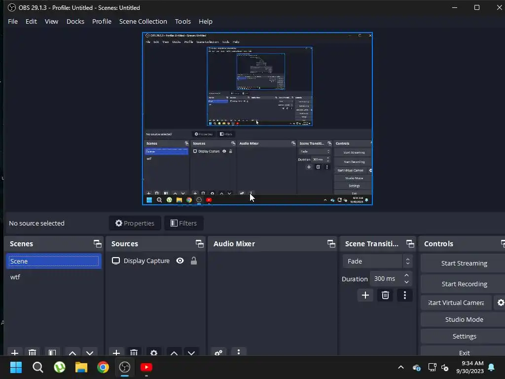505x379 pixels.
Task: Open source properties gear in Sources toolbar
Action: pyautogui.click(x=154, y=352)
